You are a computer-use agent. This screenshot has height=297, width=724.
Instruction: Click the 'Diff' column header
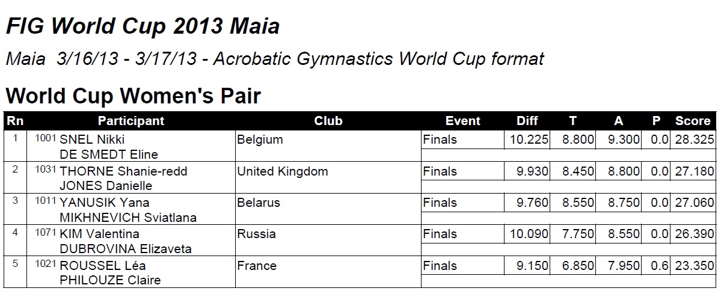527,121
